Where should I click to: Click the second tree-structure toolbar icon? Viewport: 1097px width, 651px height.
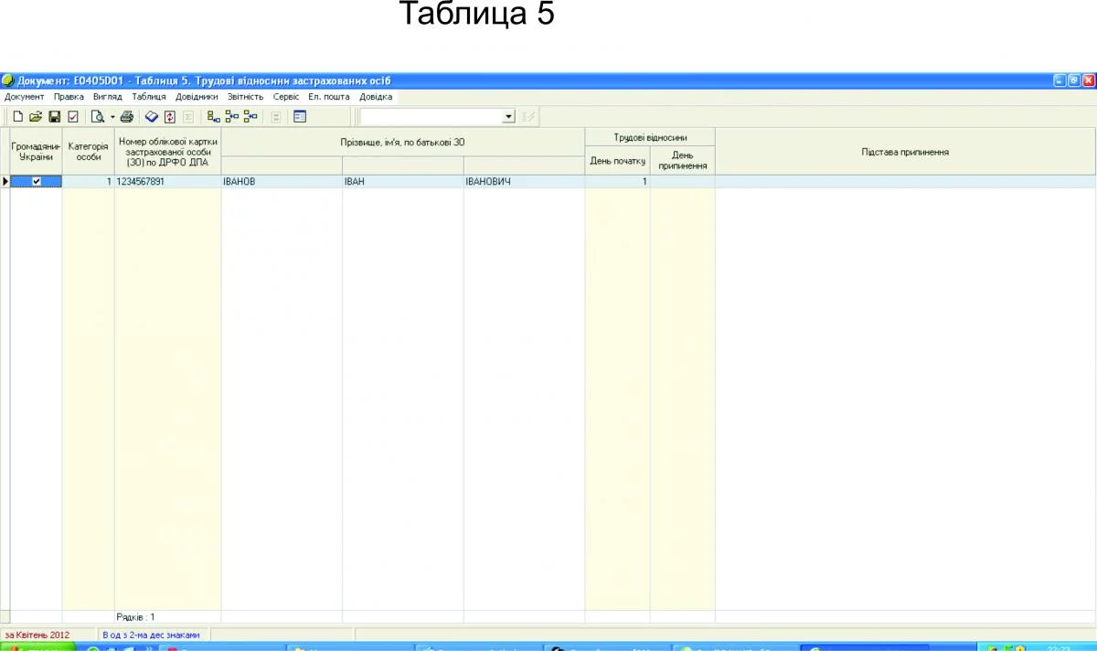pyautogui.click(x=232, y=117)
